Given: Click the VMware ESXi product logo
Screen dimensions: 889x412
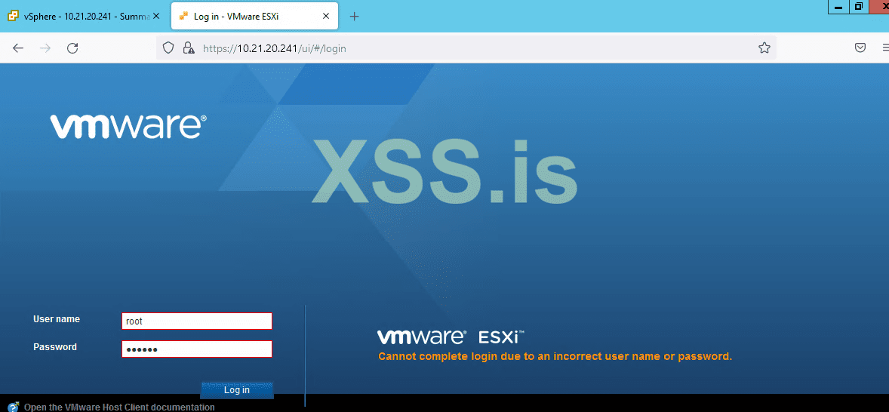Looking at the screenshot, I should (451, 337).
